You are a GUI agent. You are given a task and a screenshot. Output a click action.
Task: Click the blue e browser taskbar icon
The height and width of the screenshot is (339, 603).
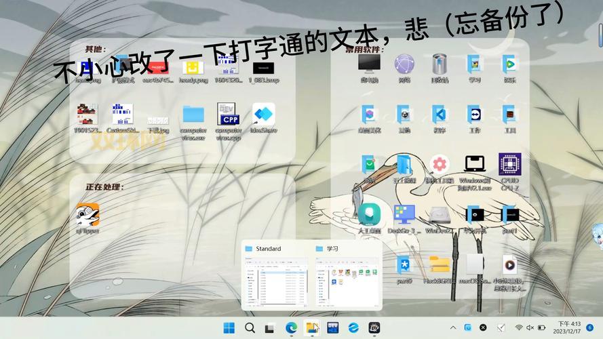[x=353, y=328]
